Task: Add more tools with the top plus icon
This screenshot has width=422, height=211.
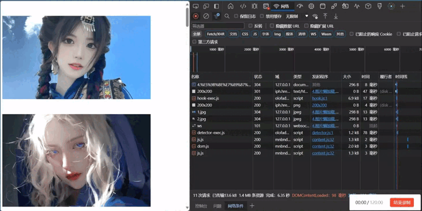Action: [x=402, y=6]
